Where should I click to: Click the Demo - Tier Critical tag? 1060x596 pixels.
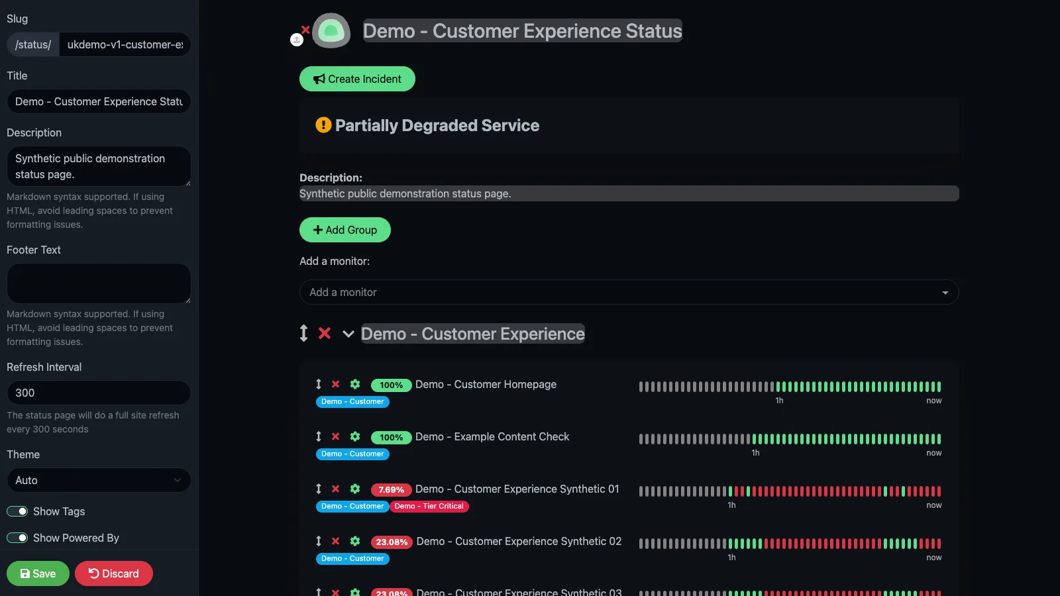pyautogui.click(x=429, y=506)
